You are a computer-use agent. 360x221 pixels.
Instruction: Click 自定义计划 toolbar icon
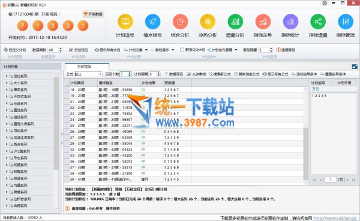6,50
